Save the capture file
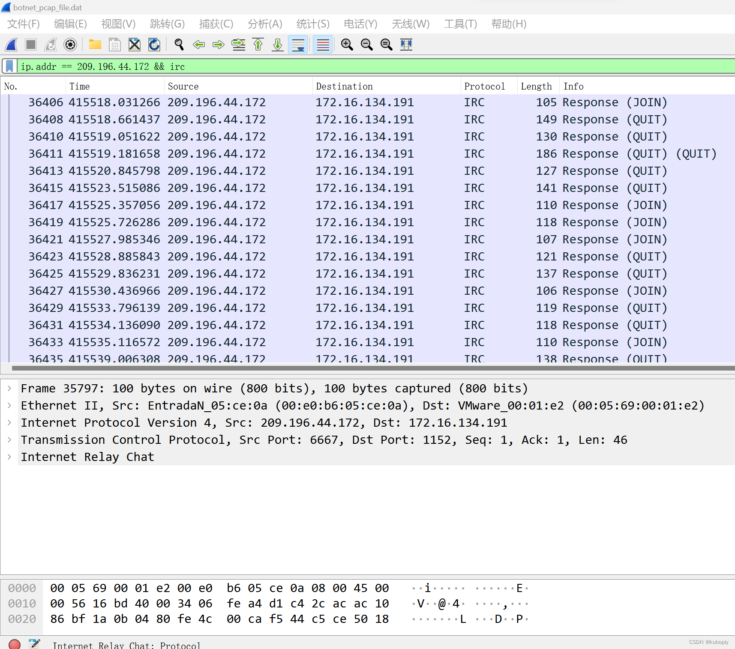 pyautogui.click(x=115, y=45)
